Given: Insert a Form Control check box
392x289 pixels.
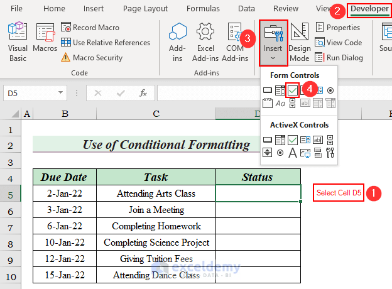Looking at the screenshot, I should click(293, 90).
